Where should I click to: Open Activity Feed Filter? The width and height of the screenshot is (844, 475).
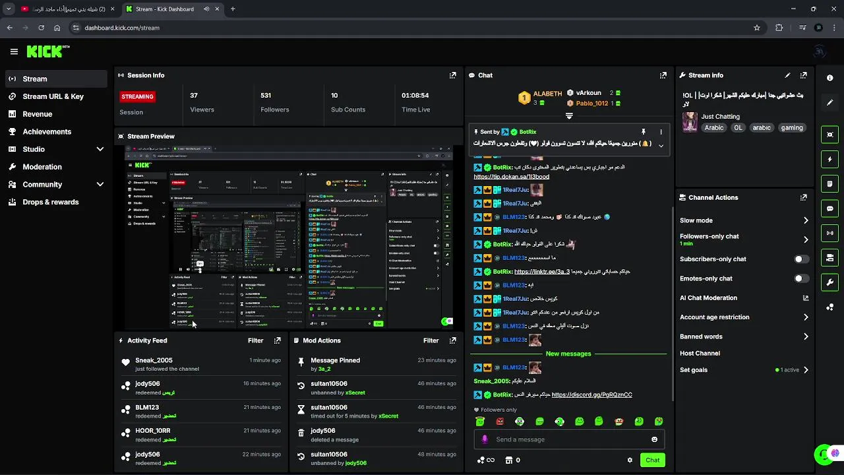[255, 340]
